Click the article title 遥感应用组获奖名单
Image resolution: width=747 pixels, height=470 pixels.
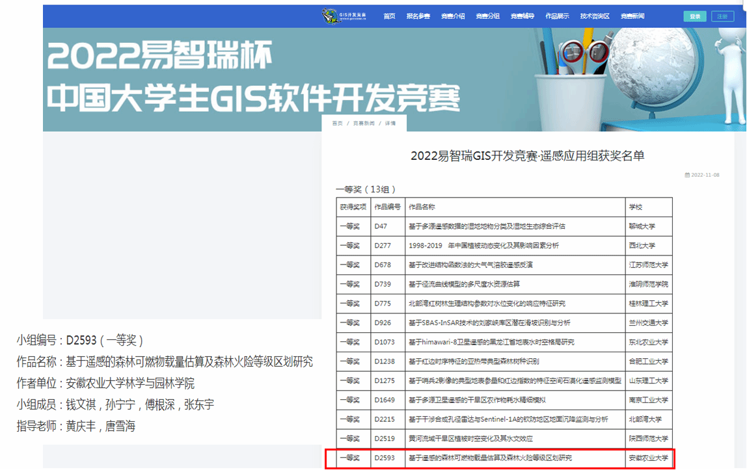click(x=527, y=156)
